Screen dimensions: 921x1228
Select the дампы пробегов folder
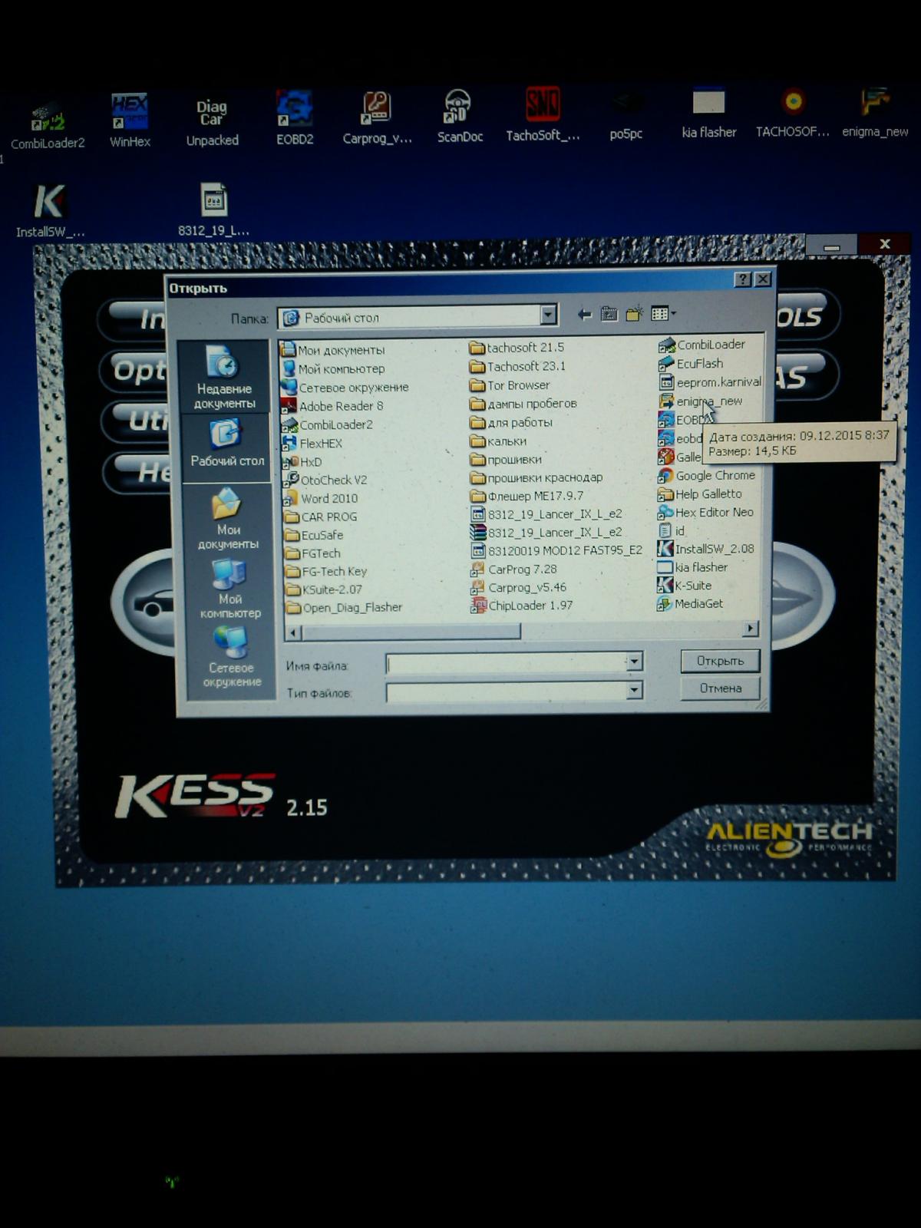point(523,404)
